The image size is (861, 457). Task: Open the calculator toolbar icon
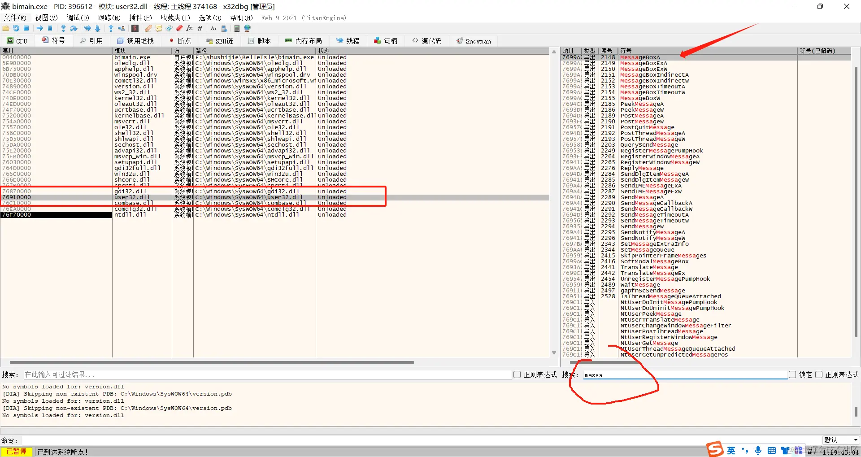(x=237, y=28)
